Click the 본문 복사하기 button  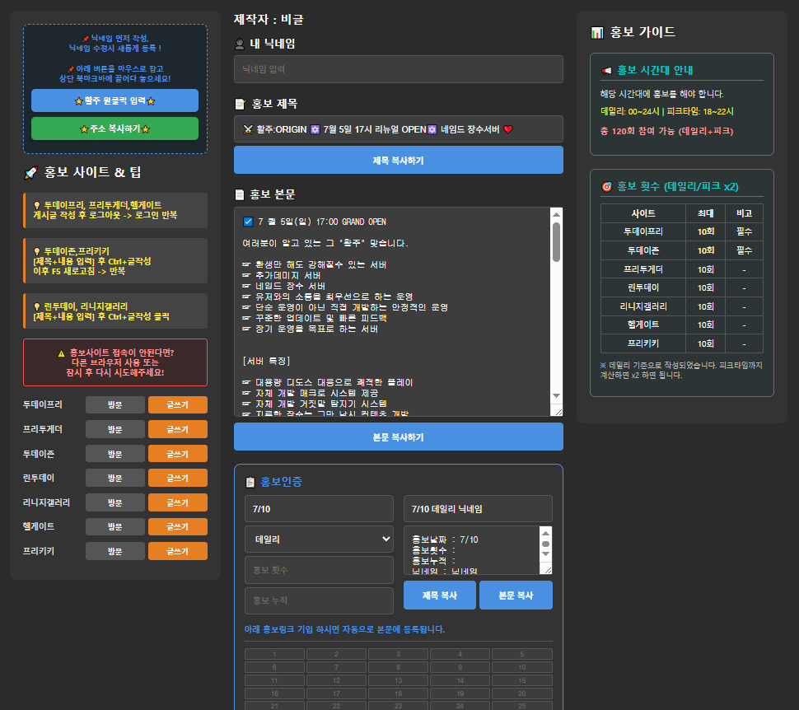(399, 437)
